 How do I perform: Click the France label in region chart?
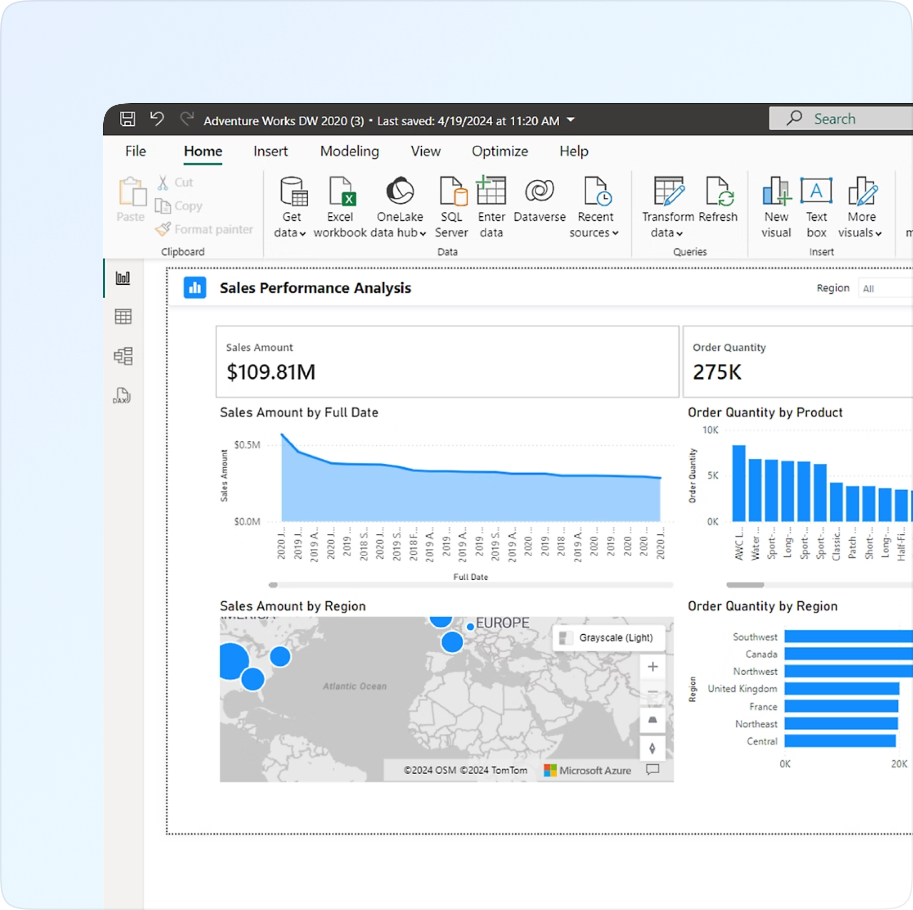[x=763, y=706]
